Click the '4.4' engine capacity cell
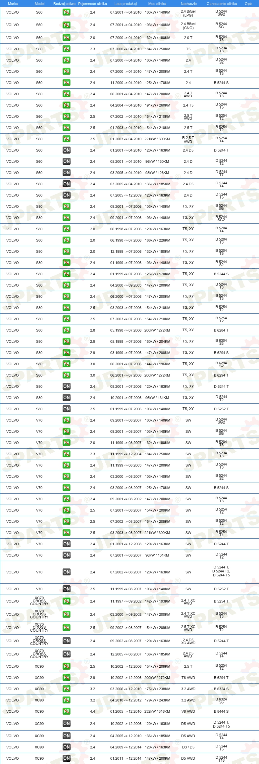This screenshot has width=259, height=764. (x=92, y=711)
